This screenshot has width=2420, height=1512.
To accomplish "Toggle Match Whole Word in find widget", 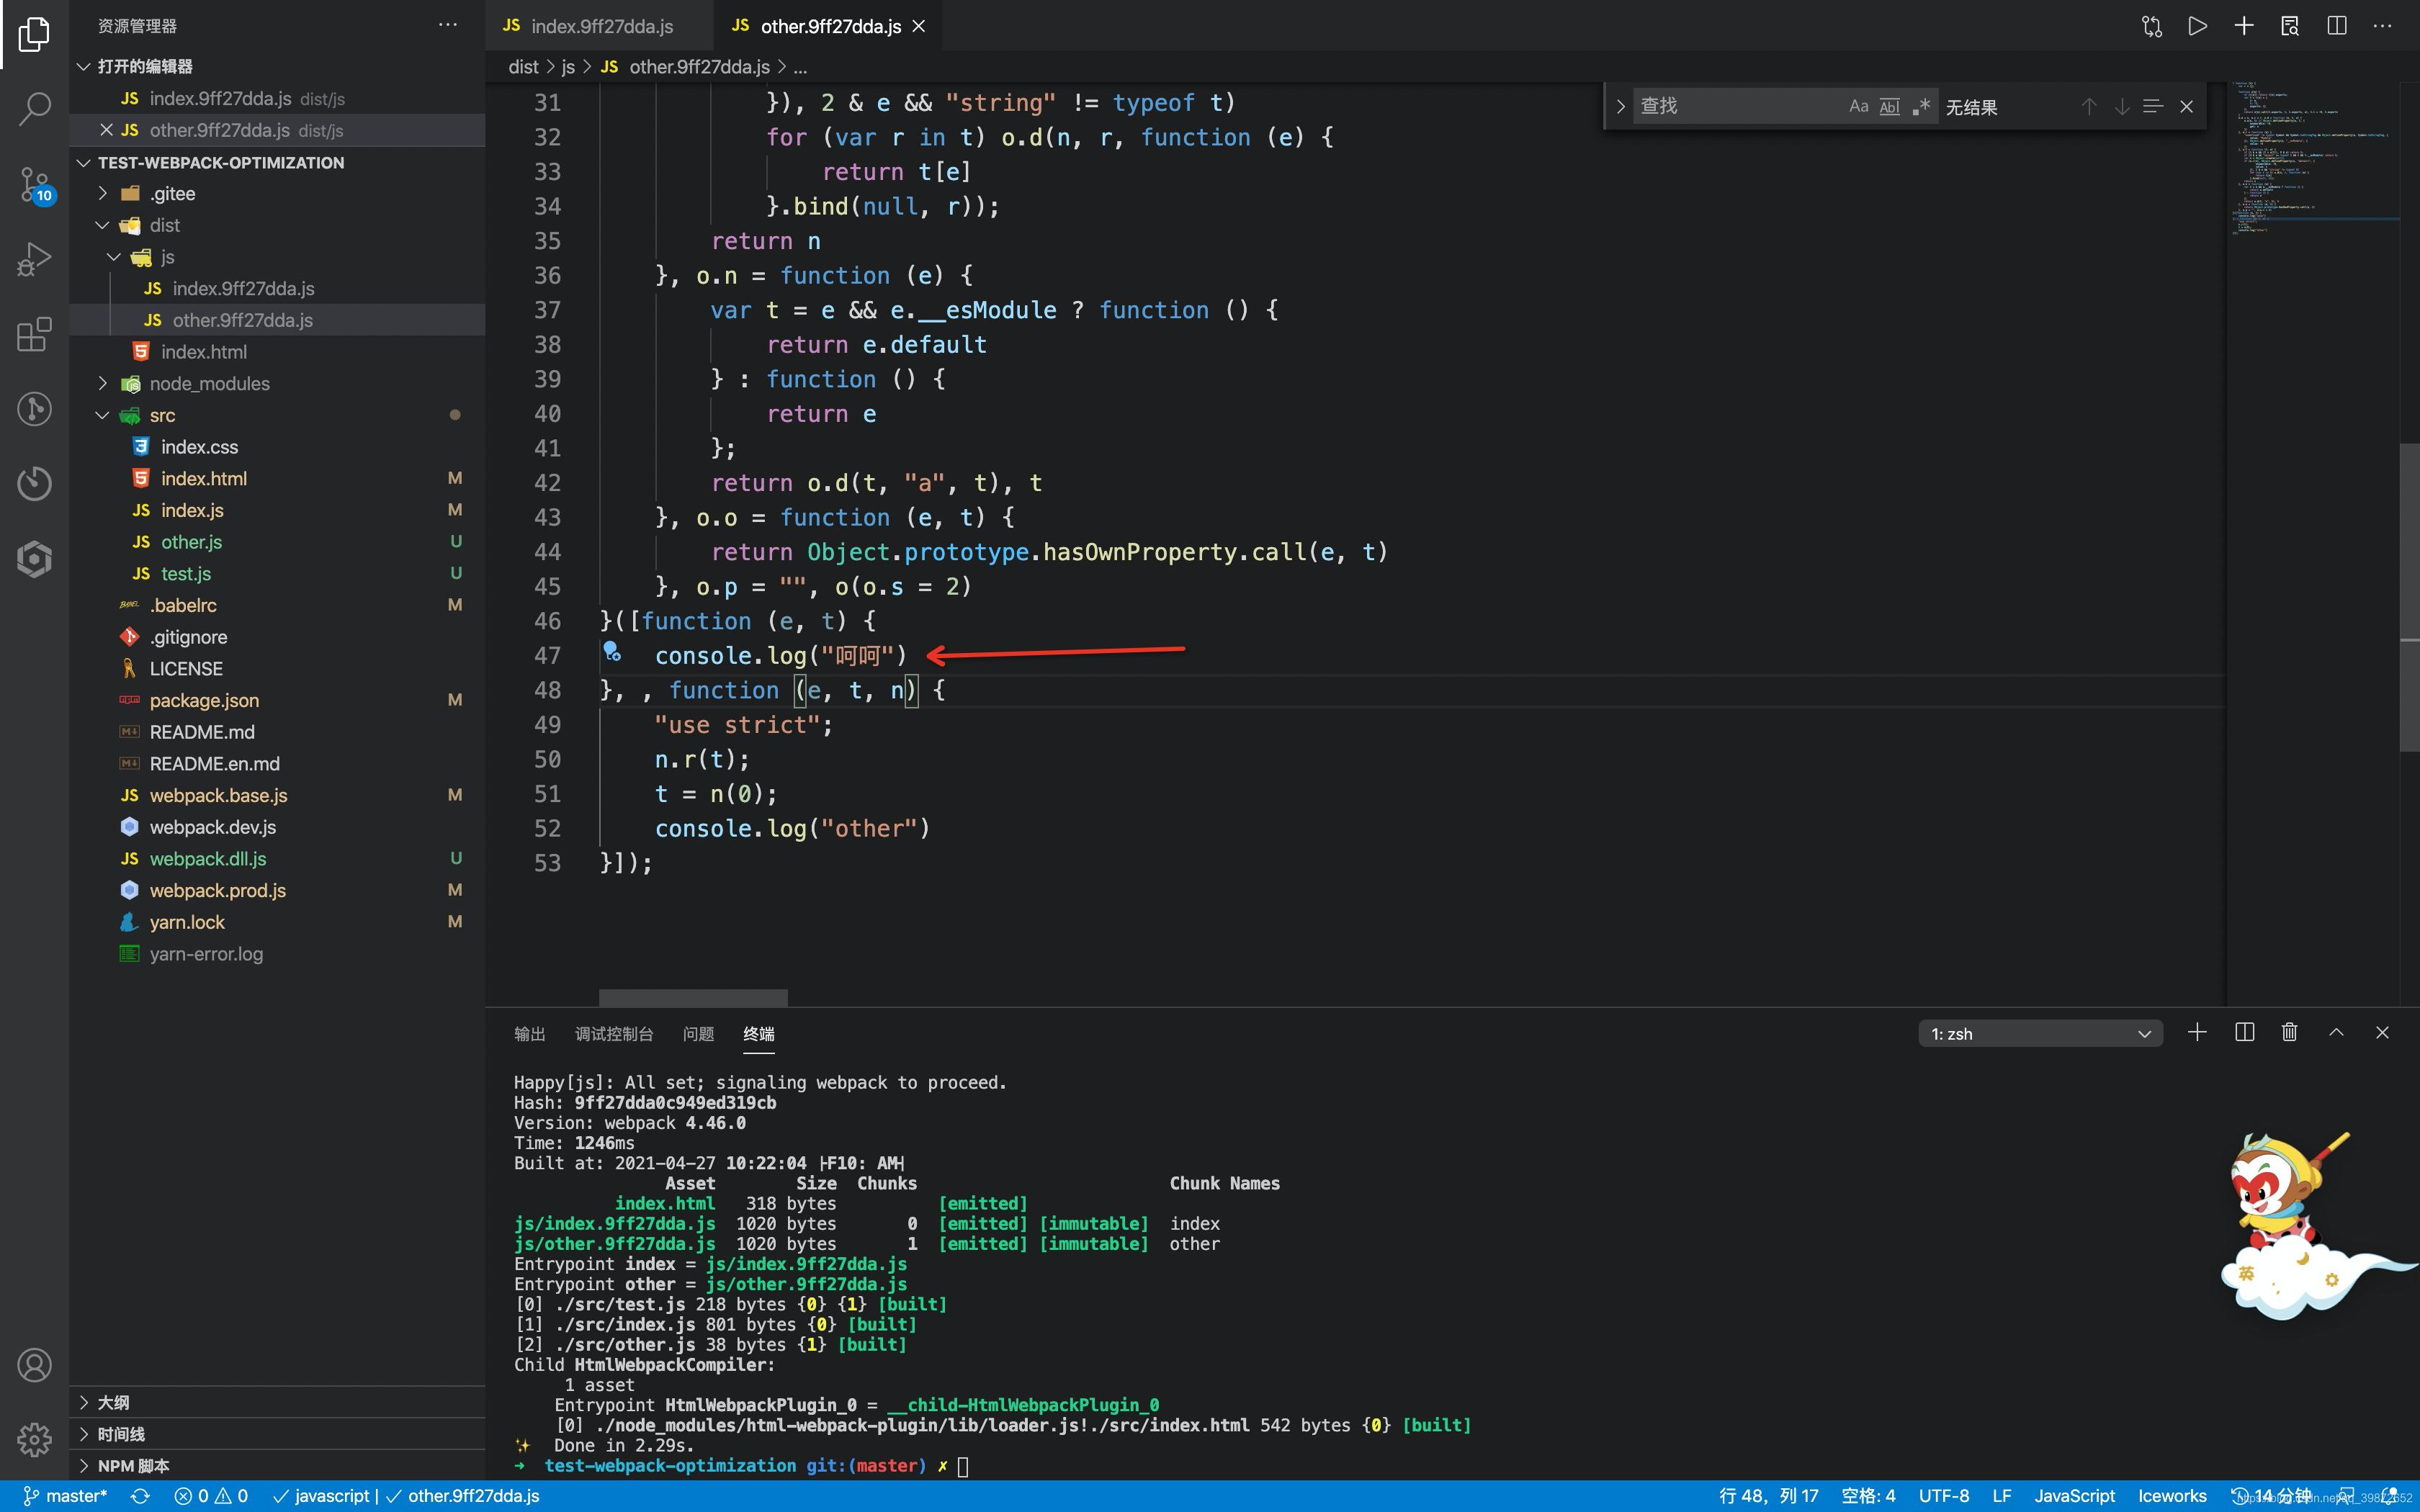I will click(1889, 106).
